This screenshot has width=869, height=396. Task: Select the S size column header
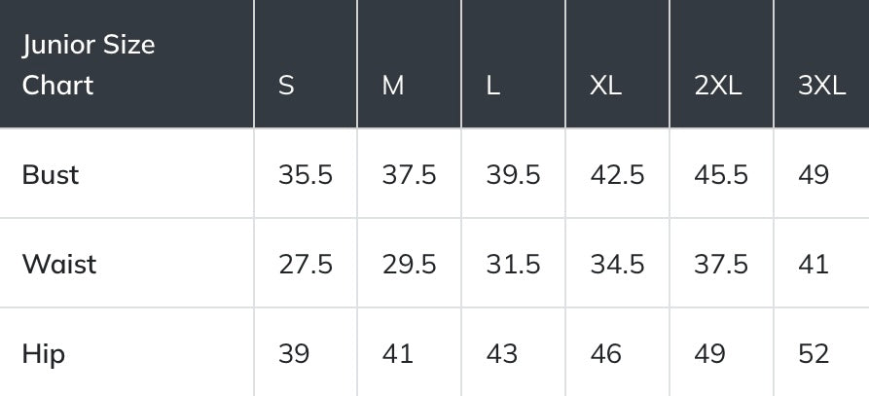click(286, 86)
